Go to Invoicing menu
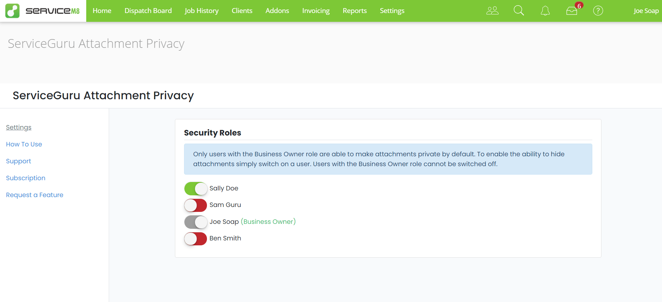662x302 pixels. (x=316, y=11)
